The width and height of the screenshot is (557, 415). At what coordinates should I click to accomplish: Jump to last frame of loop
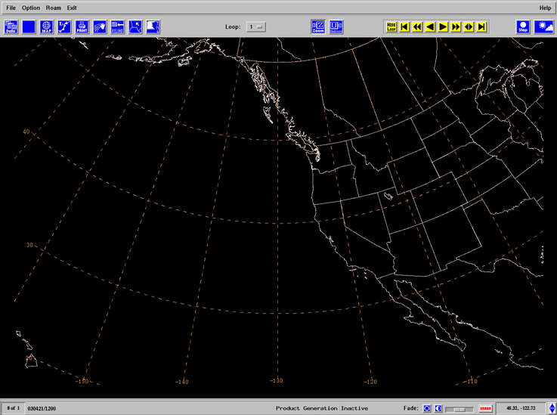click(x=481, y=26)
